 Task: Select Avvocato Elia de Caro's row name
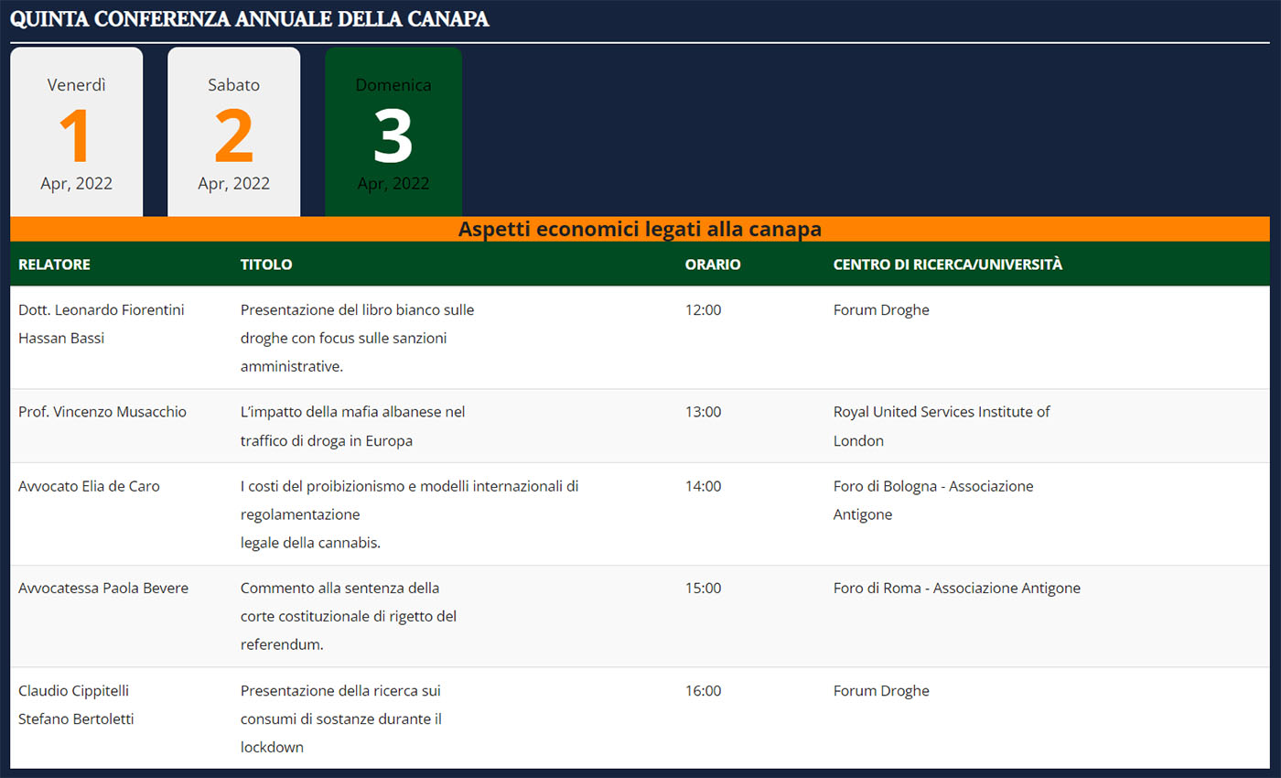coord(89,487)
